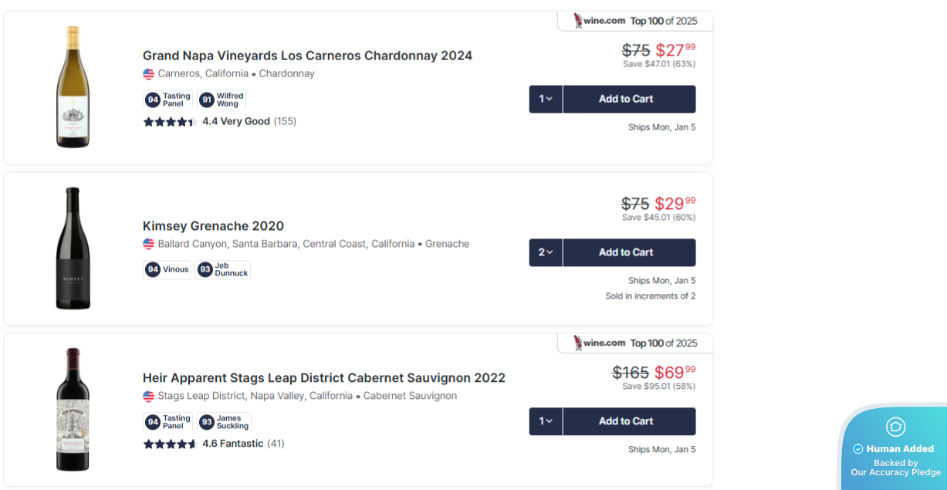Click the top wine.com Top 100 of 2025 tag
The image size is (947, 490).
tap(635, 21)
